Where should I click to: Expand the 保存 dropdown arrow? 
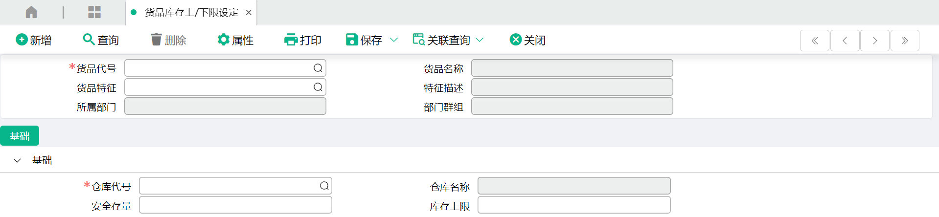[394, 40]
